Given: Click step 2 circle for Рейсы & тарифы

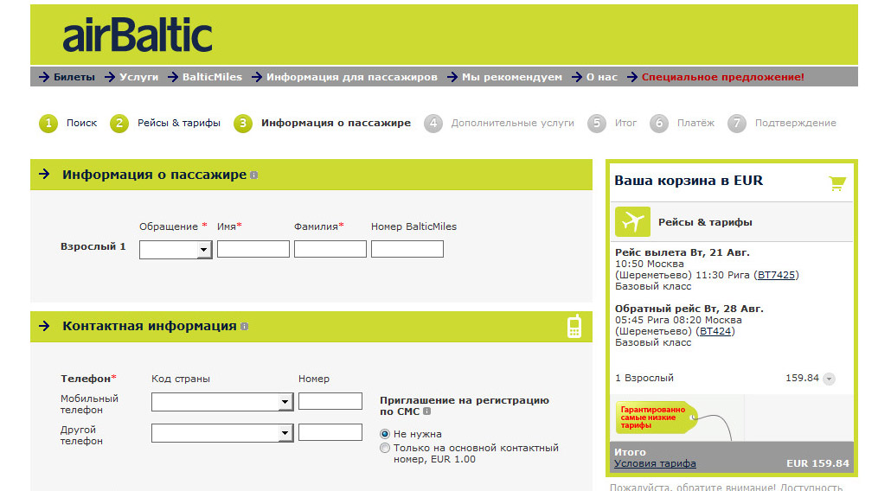Looking at the screenshot, I should [119, 123].
